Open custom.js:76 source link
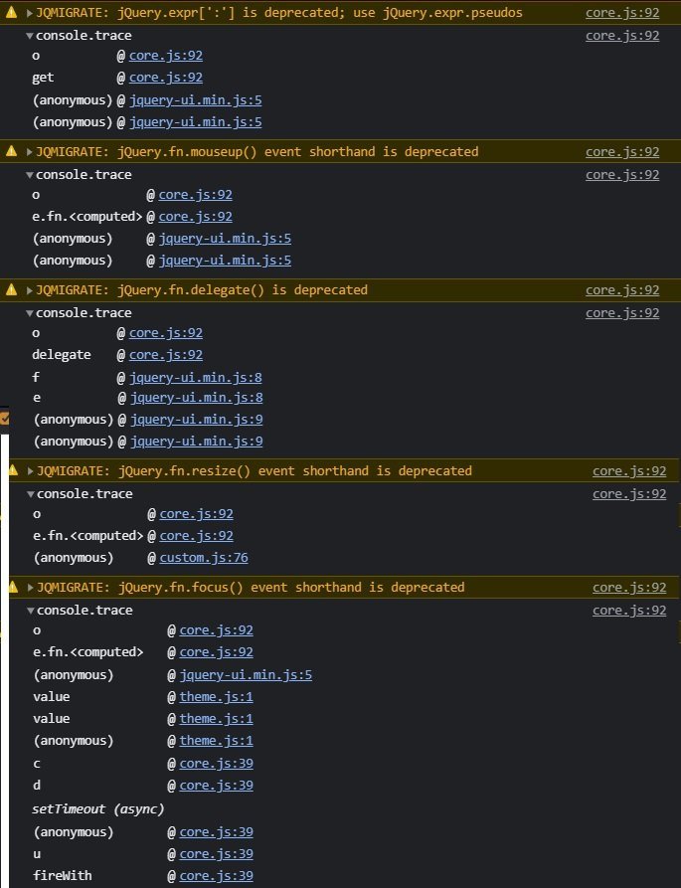The image size is (681, 888). [x=204, y=558]
